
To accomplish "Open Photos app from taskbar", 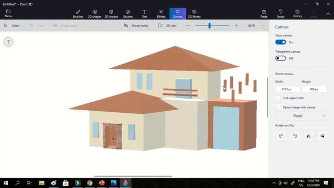I will tap(114, 183).
